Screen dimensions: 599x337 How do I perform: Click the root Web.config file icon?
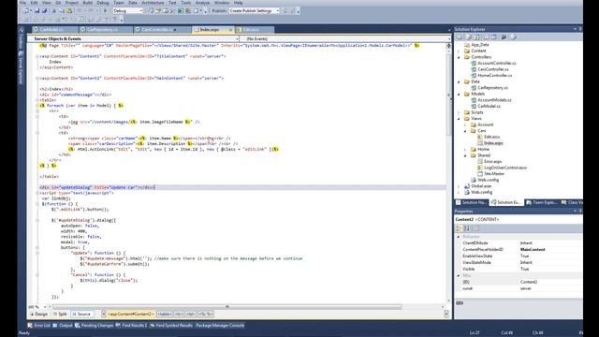(x=467, y=192)
